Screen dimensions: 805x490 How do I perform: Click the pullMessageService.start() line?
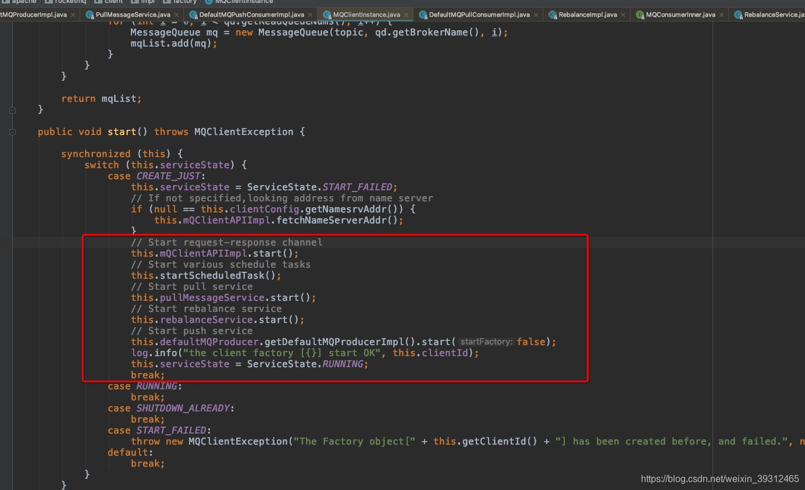223,298
